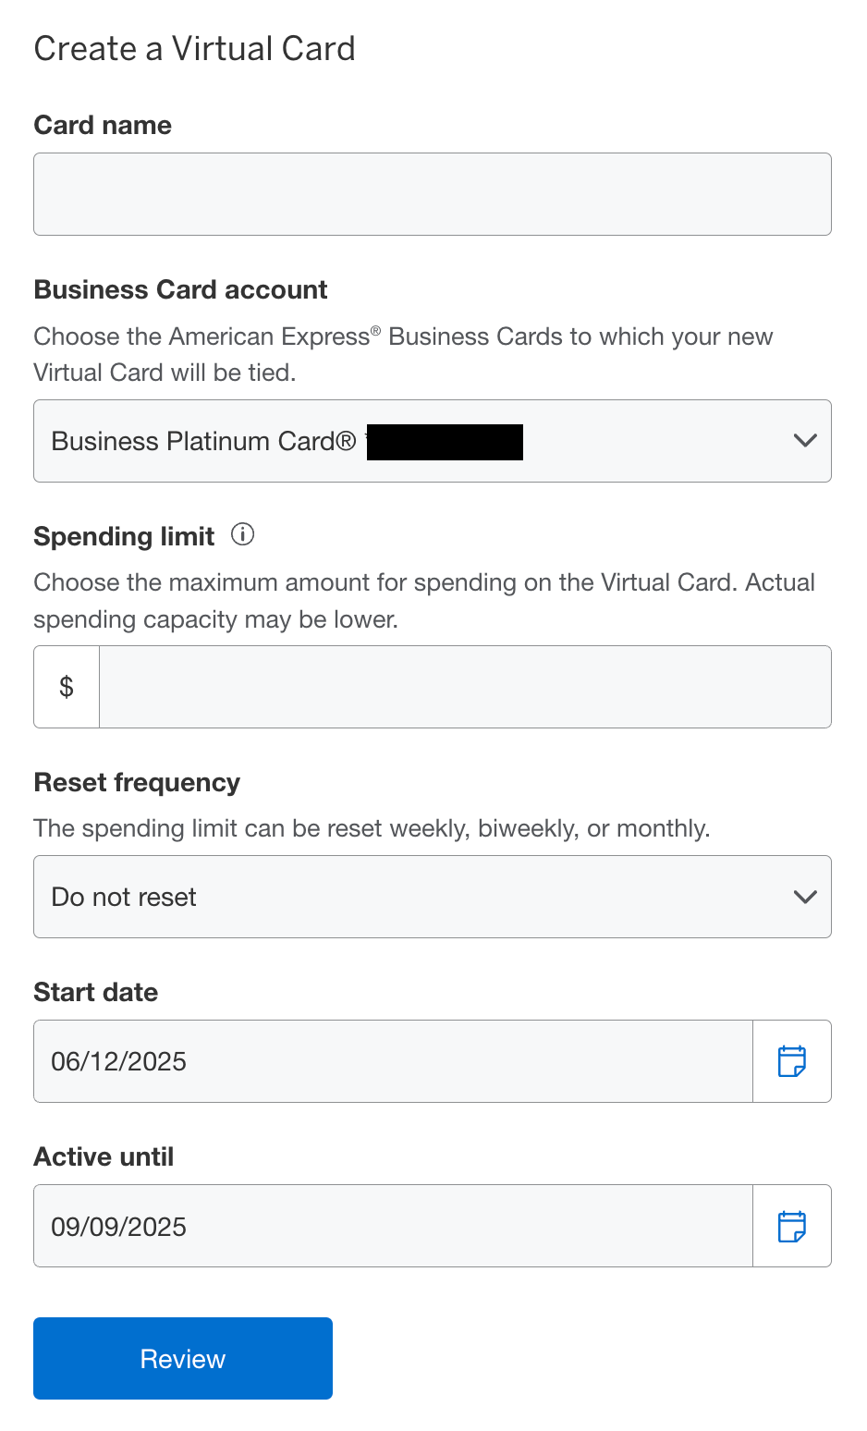Select the Start date field showing 06/12/2025
Image resolution: width=867 pixels, height=1431 pixels.
tap(394, 1061)
